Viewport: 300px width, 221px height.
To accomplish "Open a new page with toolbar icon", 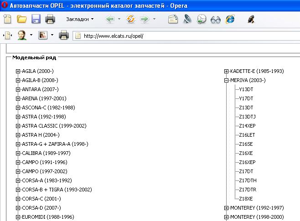I will point(7,19).
